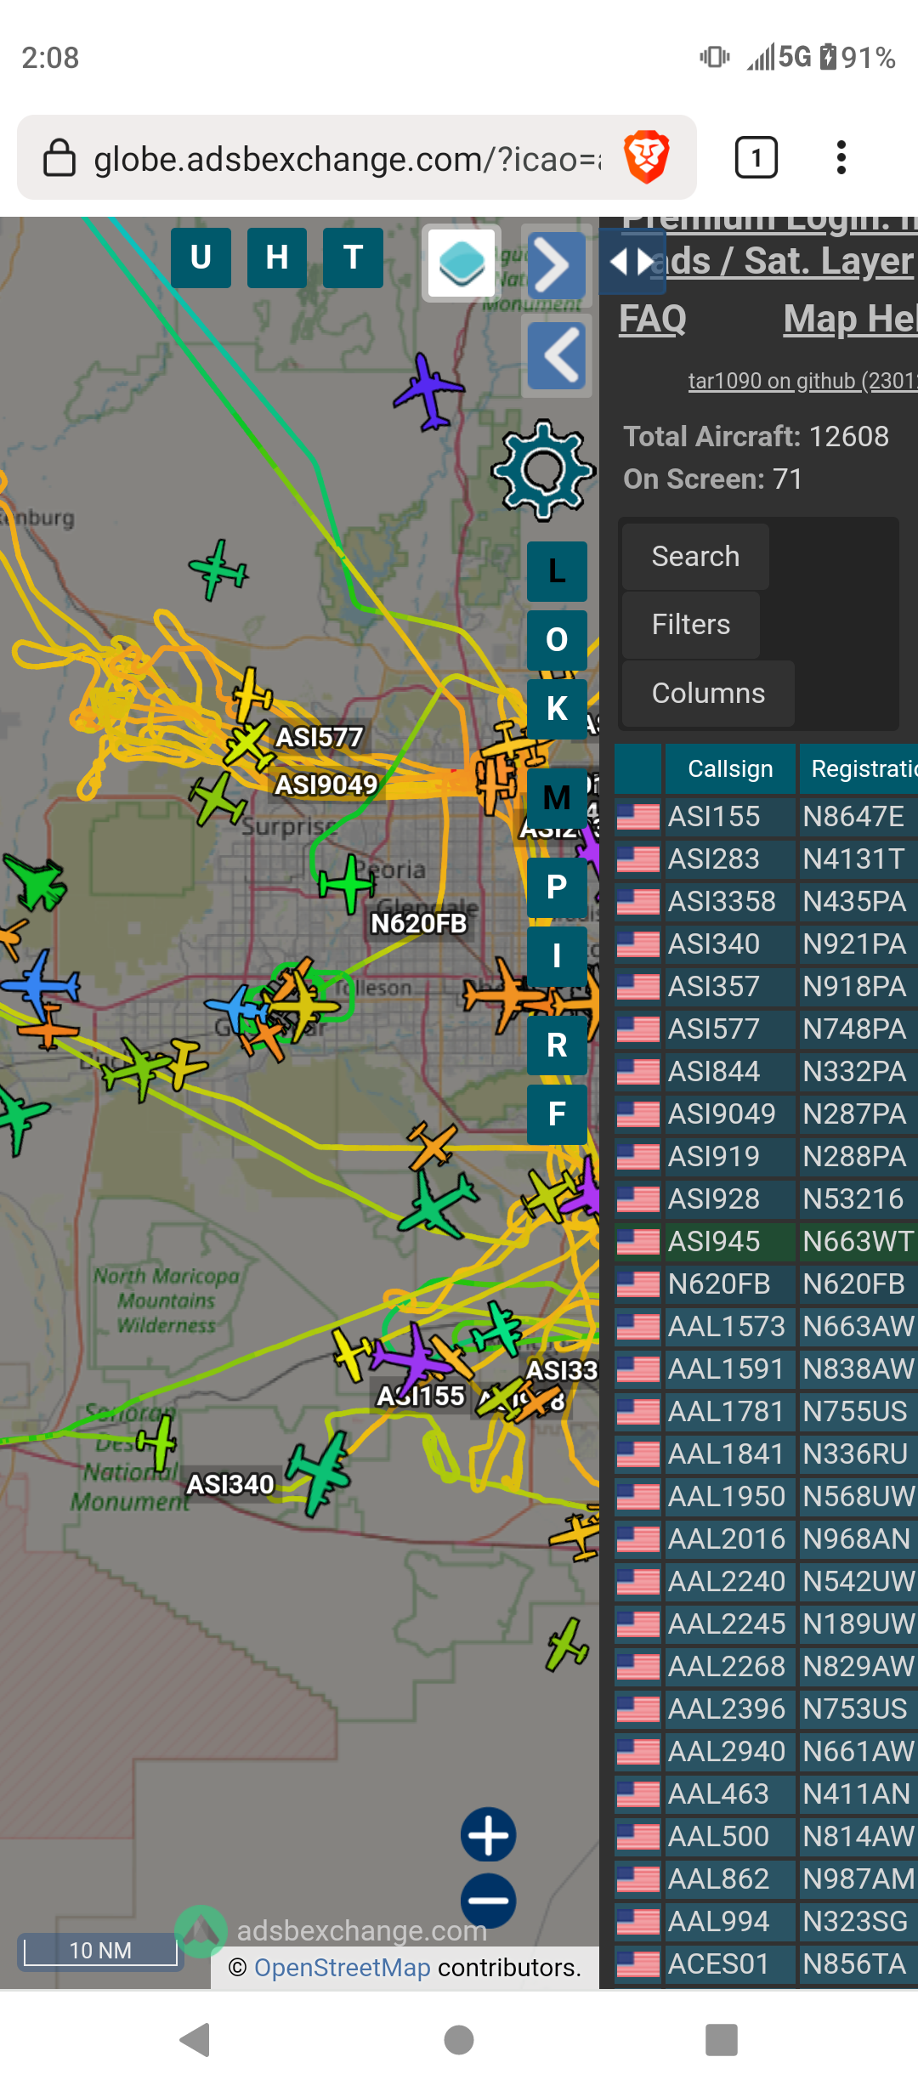Select ASI283 row in aircraft table
Screen dimensions: 918x2091
click(x=766, y=858)
